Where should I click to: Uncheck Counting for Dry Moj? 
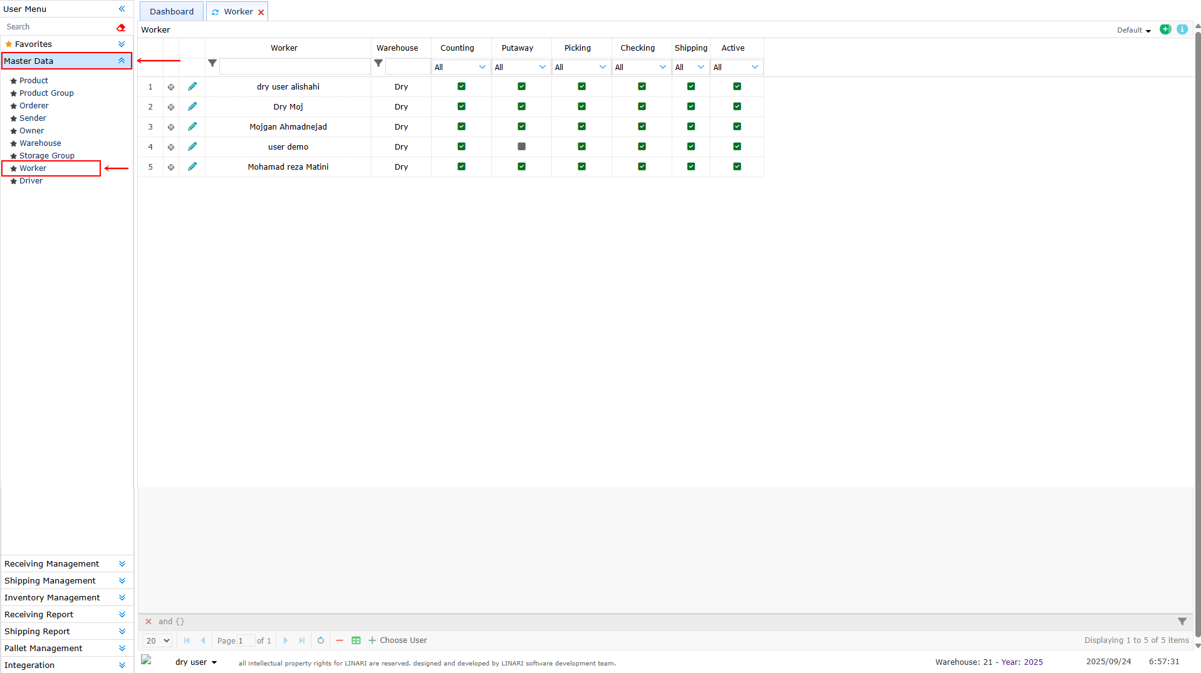pyautogui.click(x=461, y=106)
